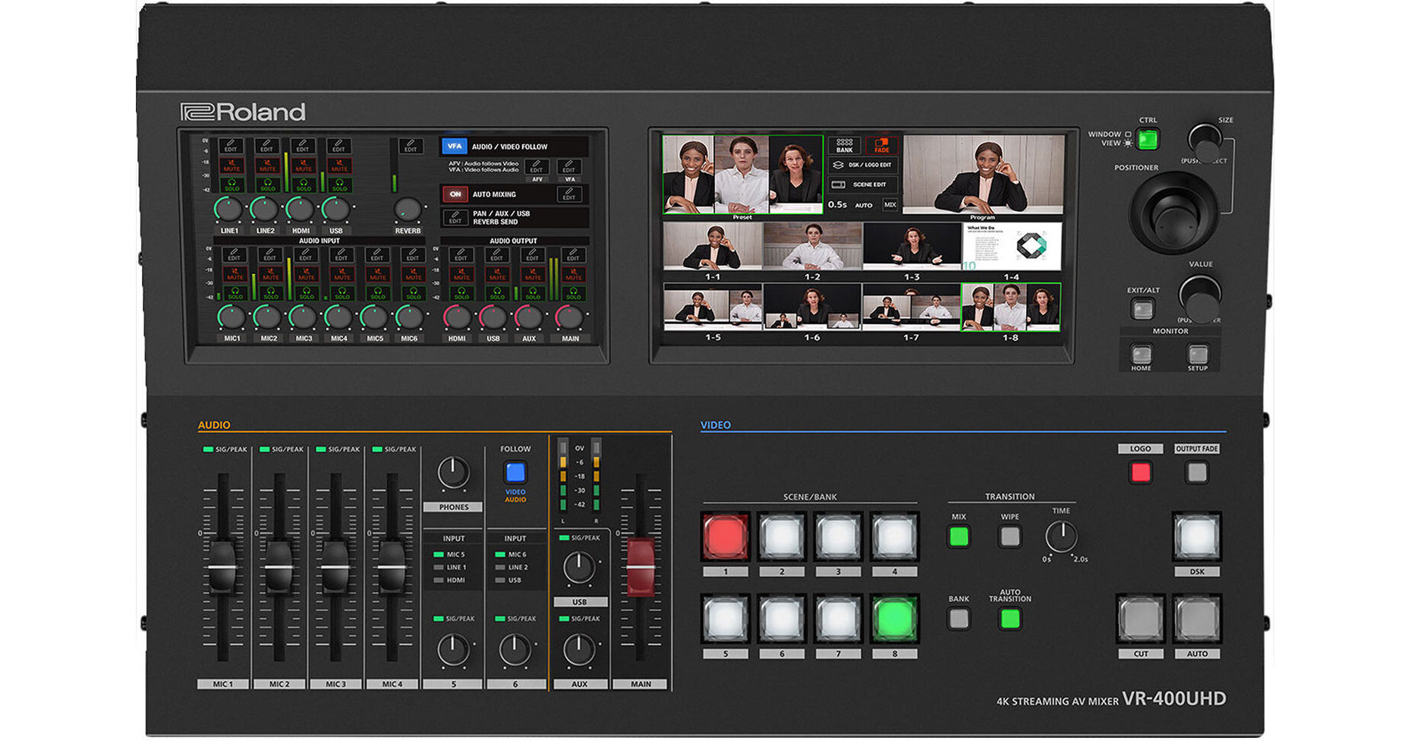Tap the MUTE icon for the MAIN output

click(573, 273)
